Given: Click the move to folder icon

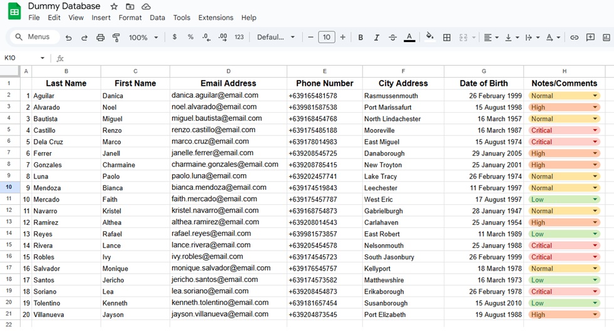Looking at the screenshot, I should (x=130, y=7).
